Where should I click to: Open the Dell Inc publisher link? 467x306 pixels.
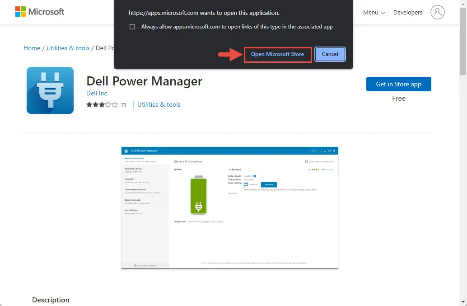coord(97,93)
